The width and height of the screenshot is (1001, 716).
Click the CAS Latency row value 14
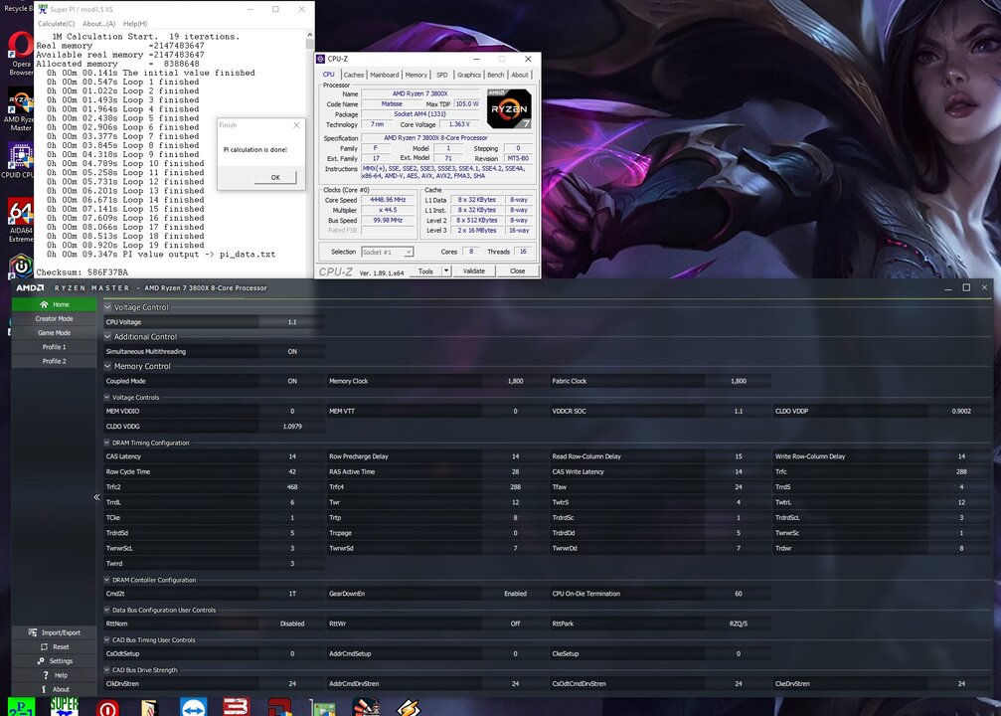292,456
